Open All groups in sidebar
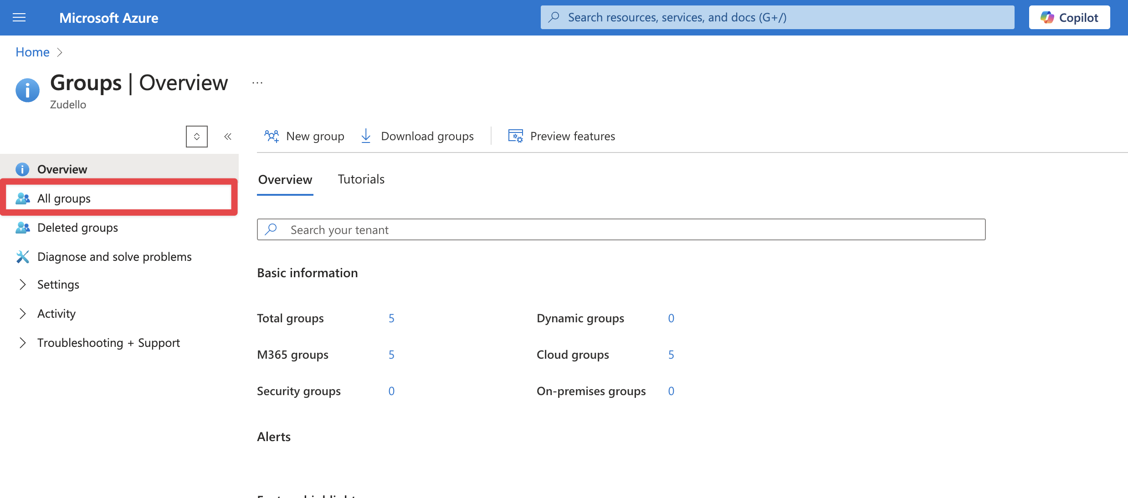The width and height of the screenshot is (1128, 498). pyautogui.click(x=119, y=198)
